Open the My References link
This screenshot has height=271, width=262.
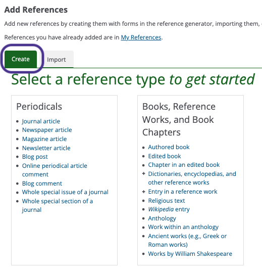(x=141, y=37)
